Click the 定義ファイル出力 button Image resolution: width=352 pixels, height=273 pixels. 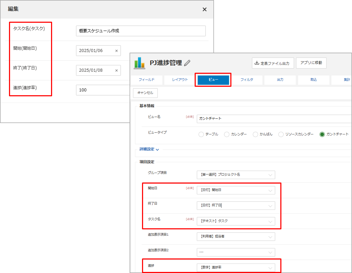pyautogui.click(x=273, y=63)
